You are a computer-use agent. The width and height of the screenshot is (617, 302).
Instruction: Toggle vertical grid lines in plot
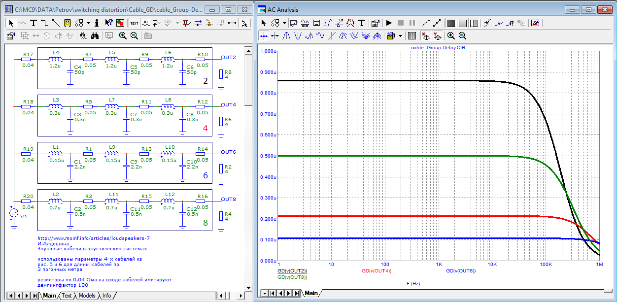(x=451, y=23)
